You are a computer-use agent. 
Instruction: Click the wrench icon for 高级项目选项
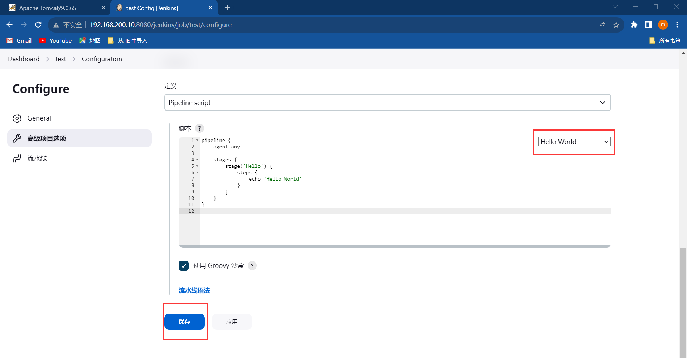coord(17,138)
